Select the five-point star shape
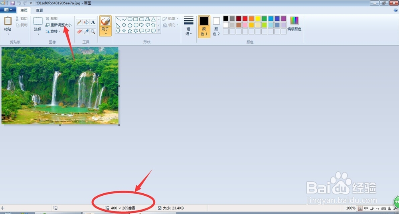 (x=130, y=31)
